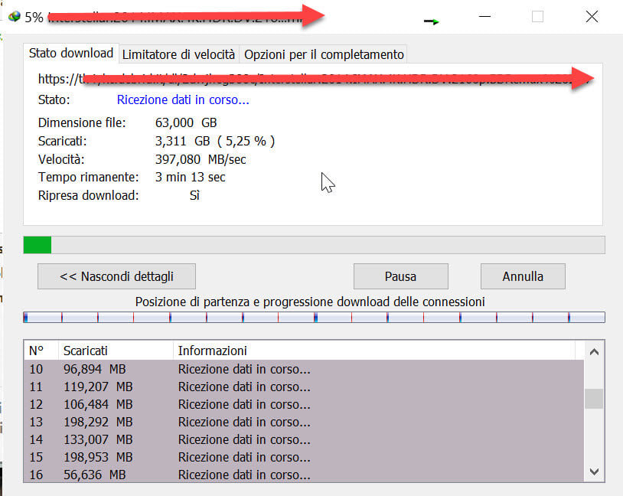Click the connection list scrollbar thumb
The width and height of the screenshot is (623, 496).
pos(593,399)
